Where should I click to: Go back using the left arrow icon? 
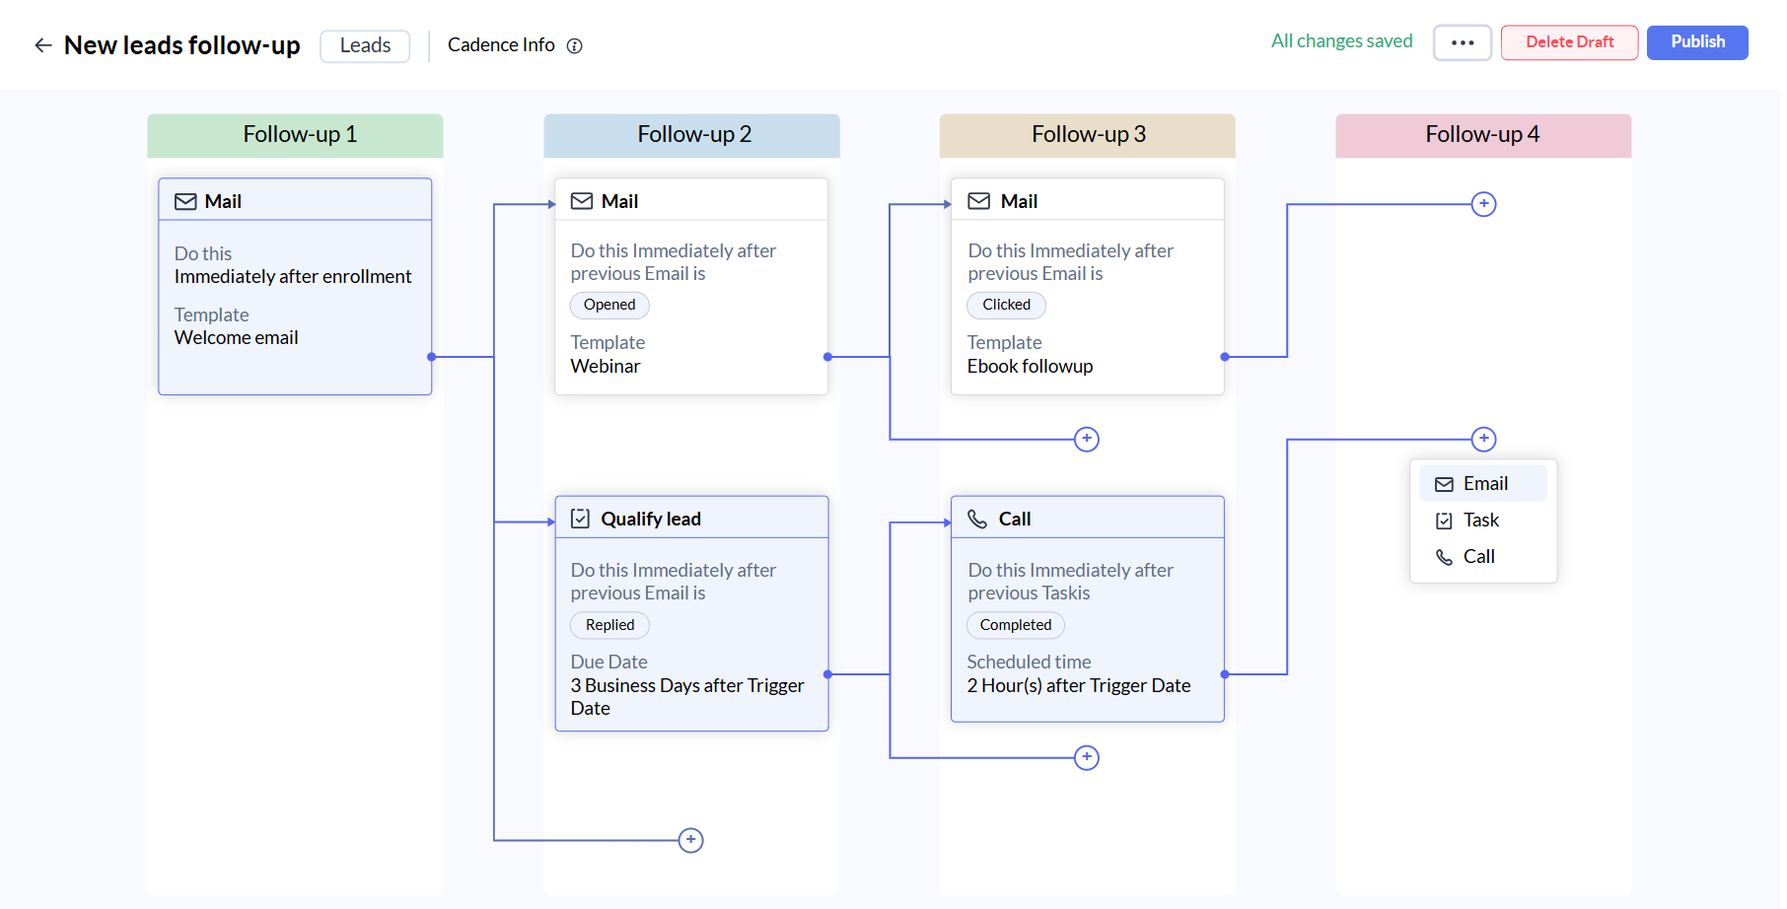(42, 45)
